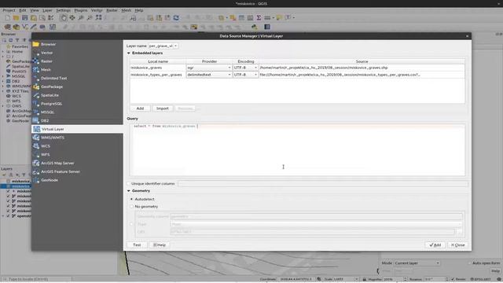Click the Add embedded layer button
The image size is (503, 283).
(x=140, y=108)
